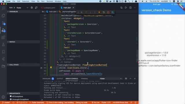Open Dart DevTools widget inspector icon
Screen dimensions: 185x104
coord(112,12)
